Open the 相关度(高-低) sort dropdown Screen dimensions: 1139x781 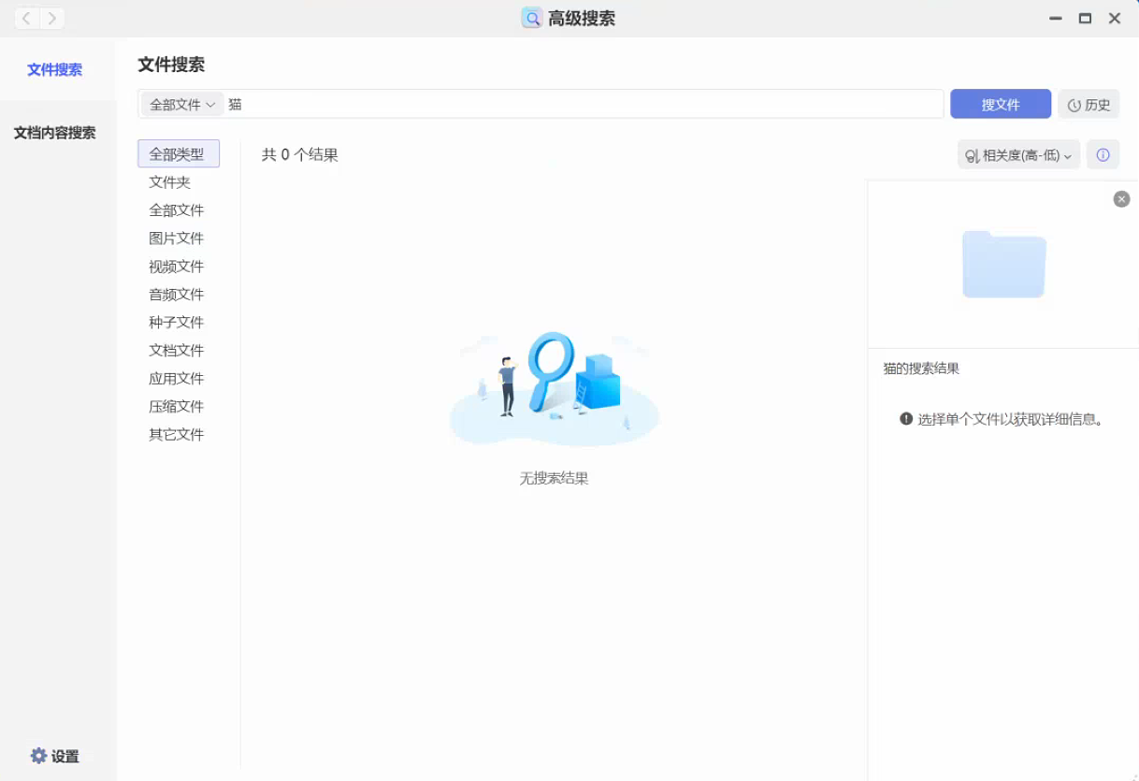click(1018, 155)
